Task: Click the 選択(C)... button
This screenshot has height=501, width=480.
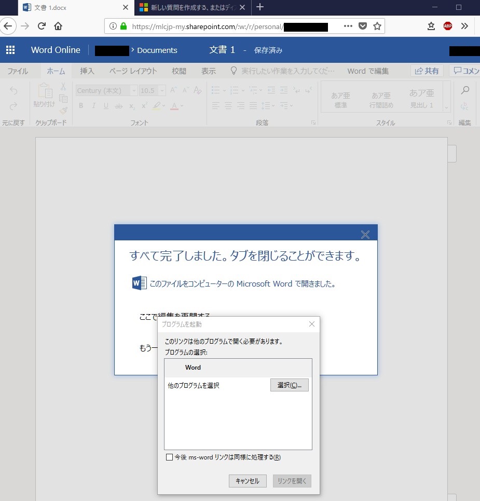Action: coord(290,385)
